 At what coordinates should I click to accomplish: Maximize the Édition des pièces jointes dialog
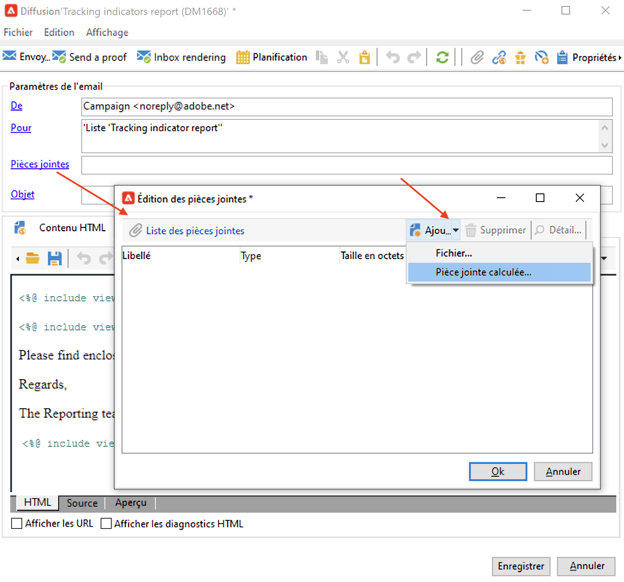click(540, 198)
